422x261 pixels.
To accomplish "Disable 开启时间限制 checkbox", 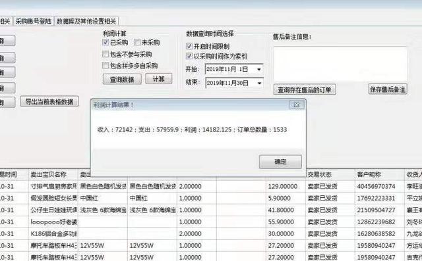I will click(x=189, y=46).
